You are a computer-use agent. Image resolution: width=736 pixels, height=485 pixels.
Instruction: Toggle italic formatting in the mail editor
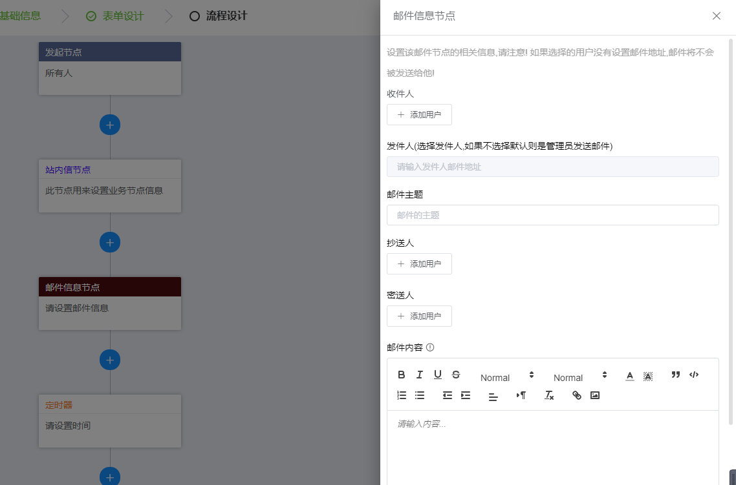pos(420,375)
